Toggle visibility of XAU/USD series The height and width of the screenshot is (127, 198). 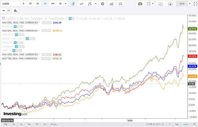43,55
